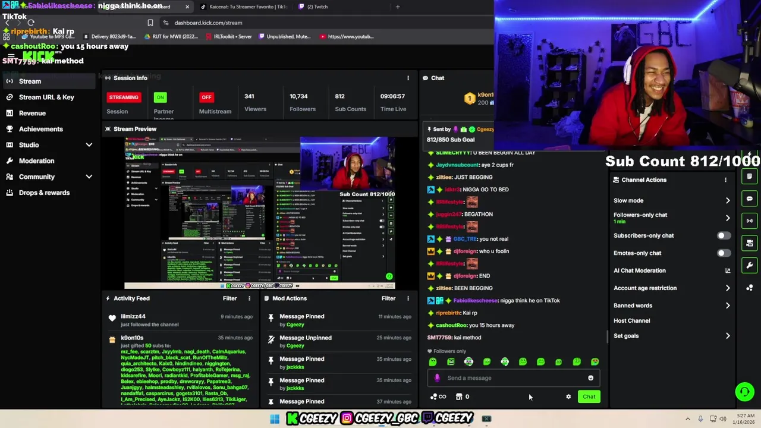
Task: Open the IRLToolkit Server bookmark
Action: tap(228, 36)
